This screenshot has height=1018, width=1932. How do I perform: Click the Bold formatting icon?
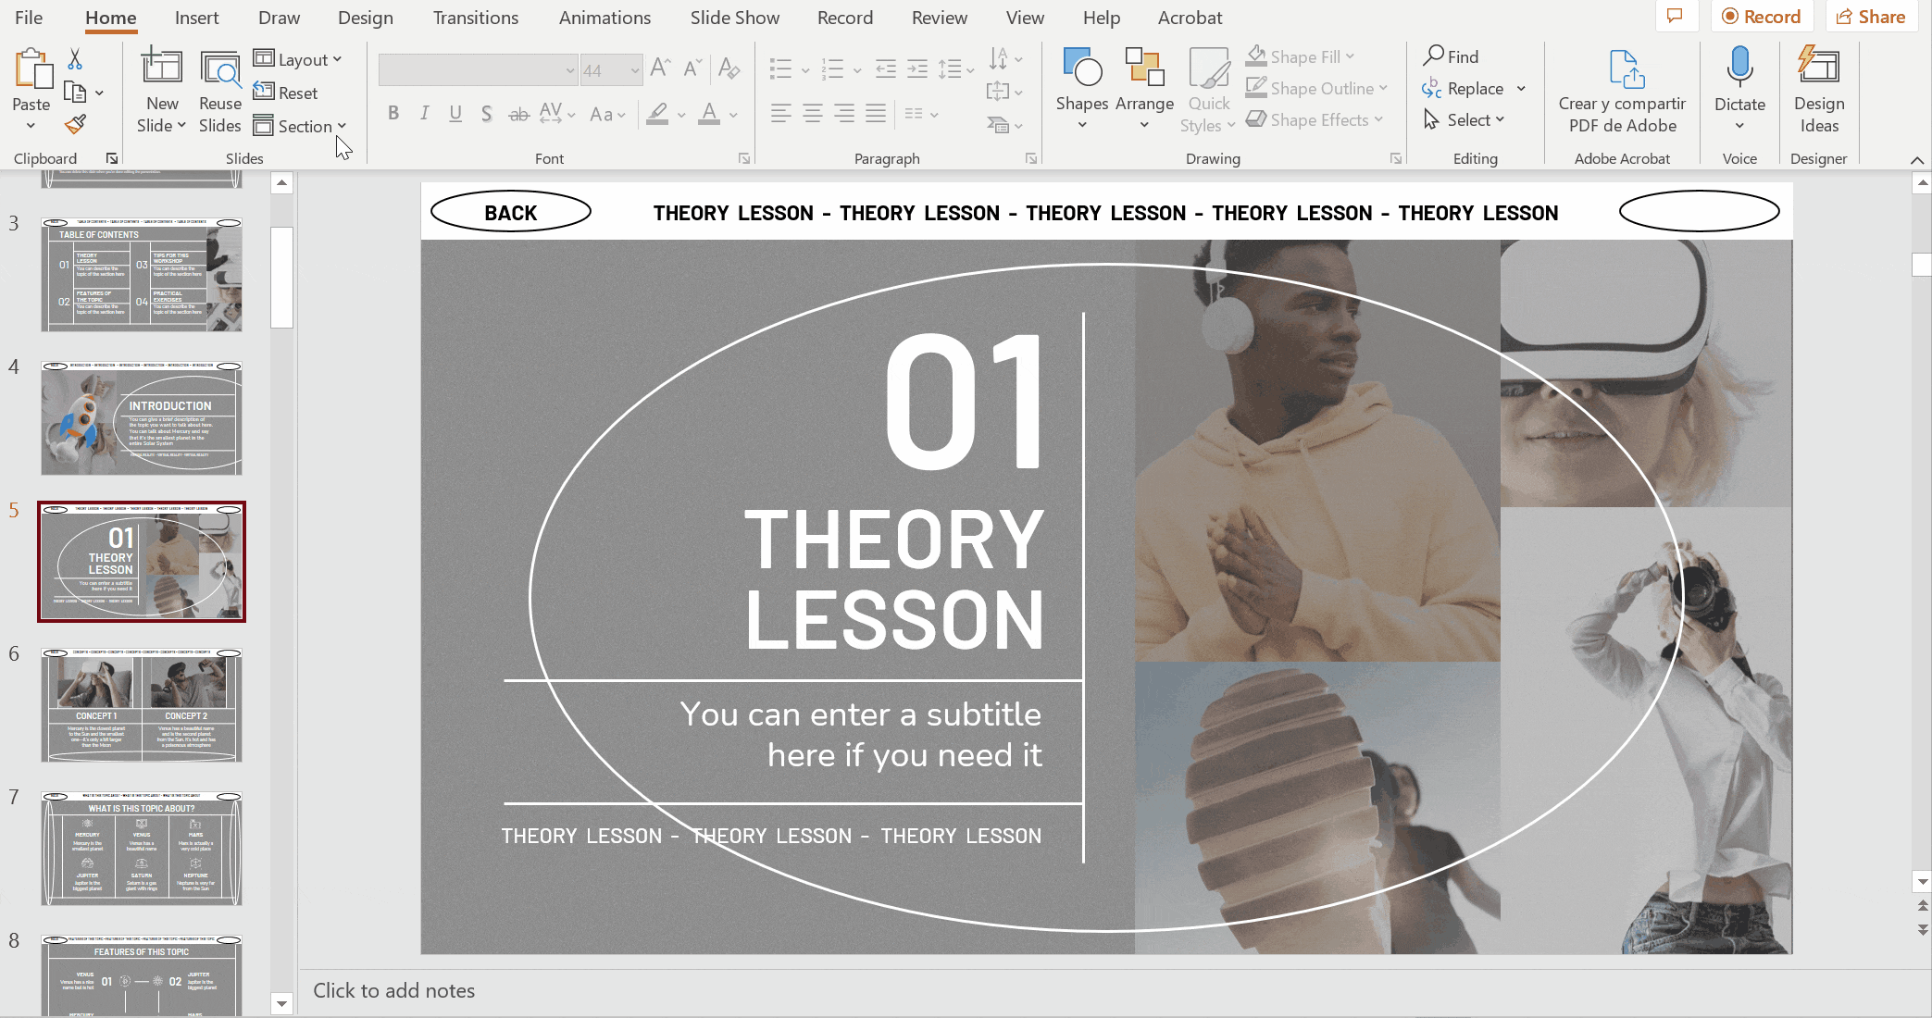point(393,115)
